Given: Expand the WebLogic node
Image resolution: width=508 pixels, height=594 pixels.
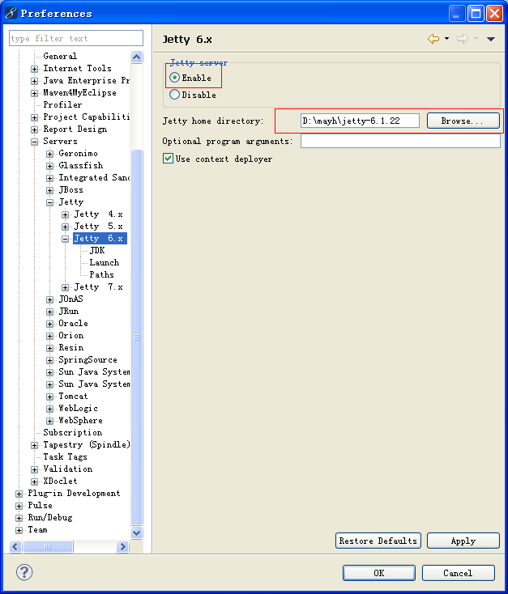Looking at the screenshot, I should tap(49, 409).
